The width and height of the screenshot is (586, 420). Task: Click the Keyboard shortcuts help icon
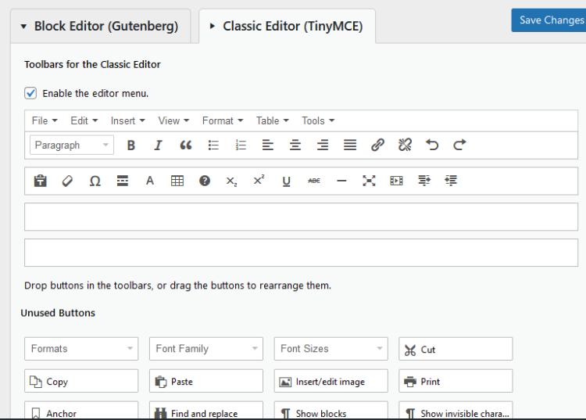[x=205, y=181]
